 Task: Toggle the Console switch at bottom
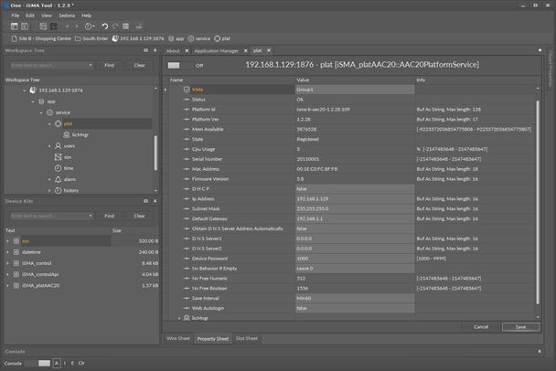pos(37,363)
